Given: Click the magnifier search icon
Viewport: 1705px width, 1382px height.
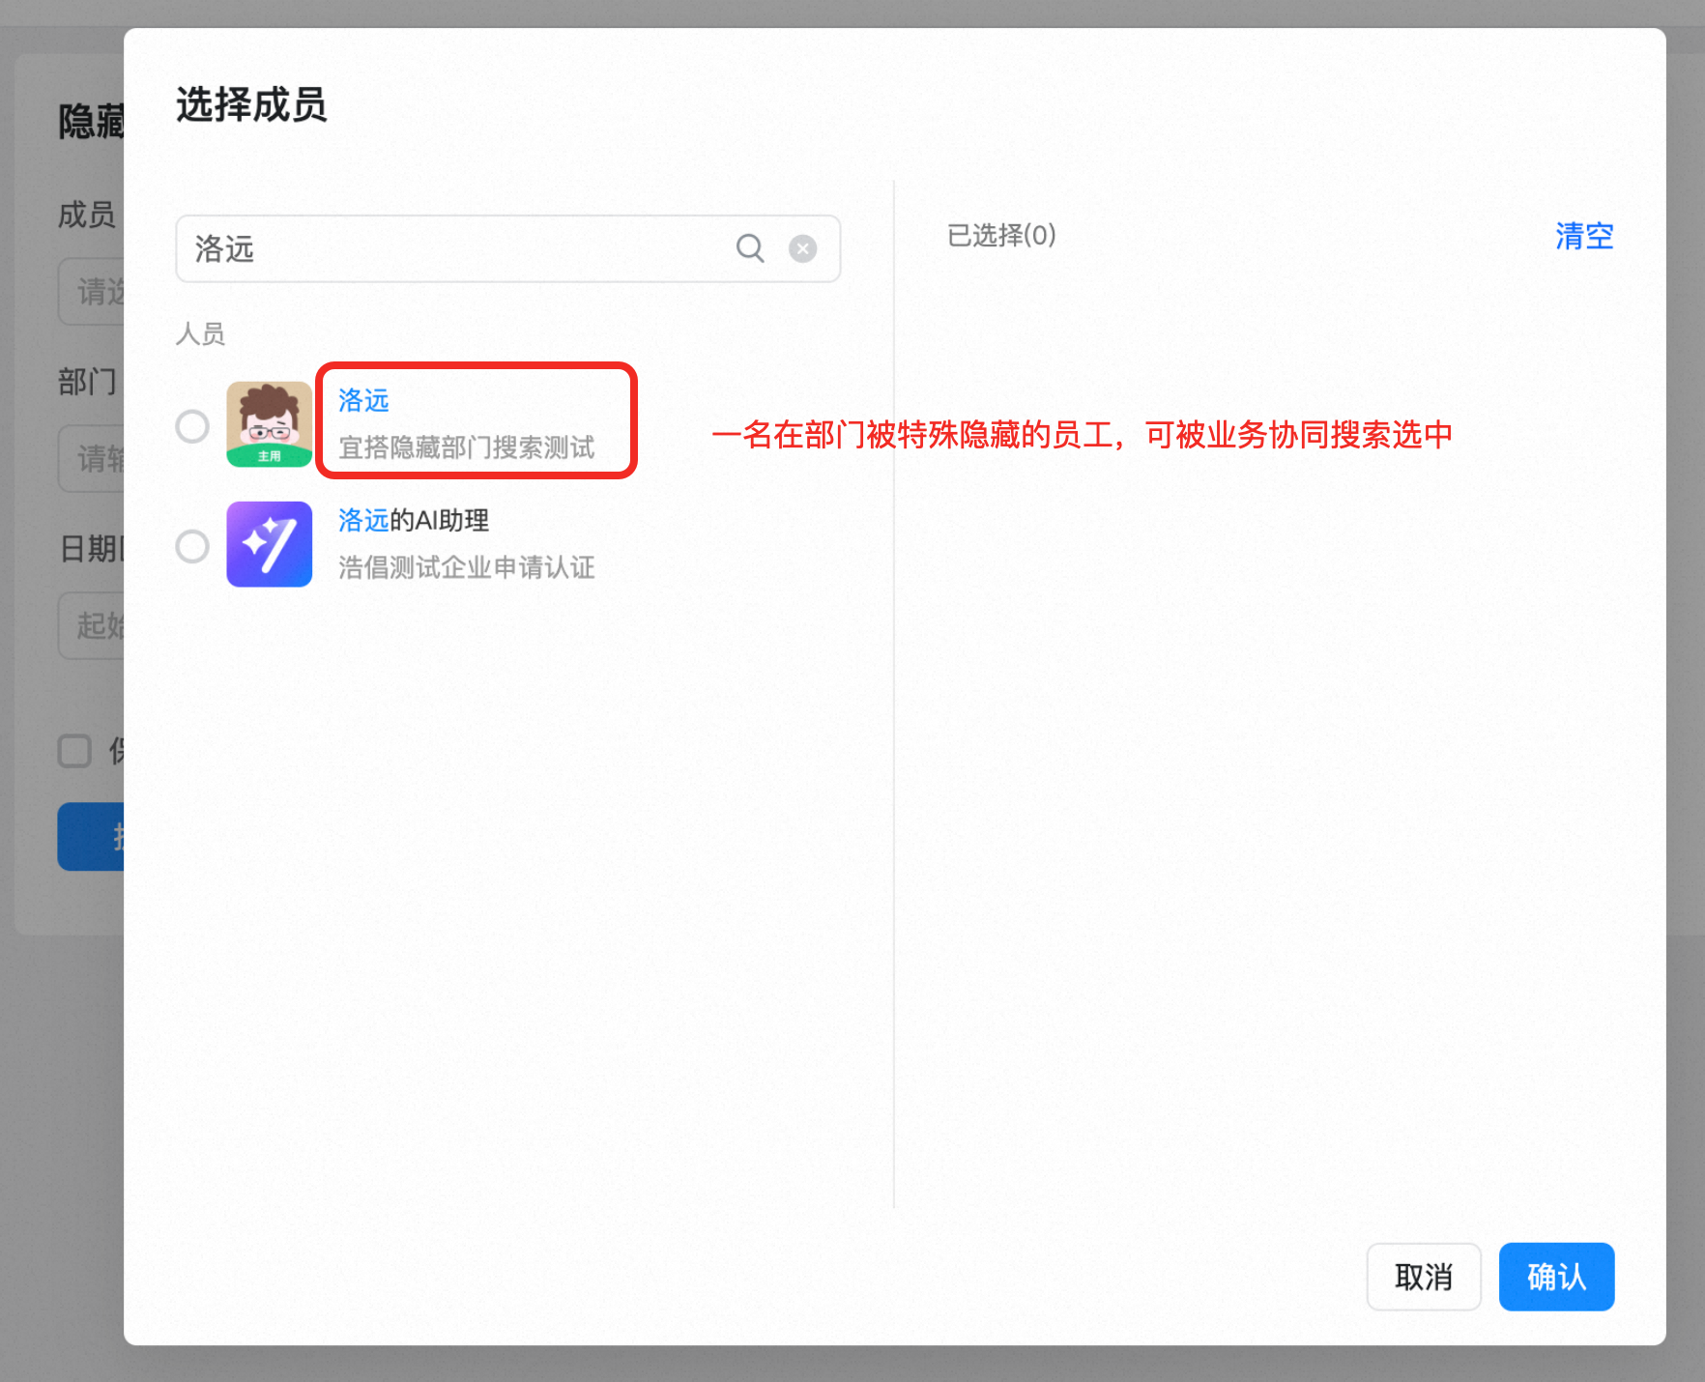Looking at the screenshot, I should 750,248.
